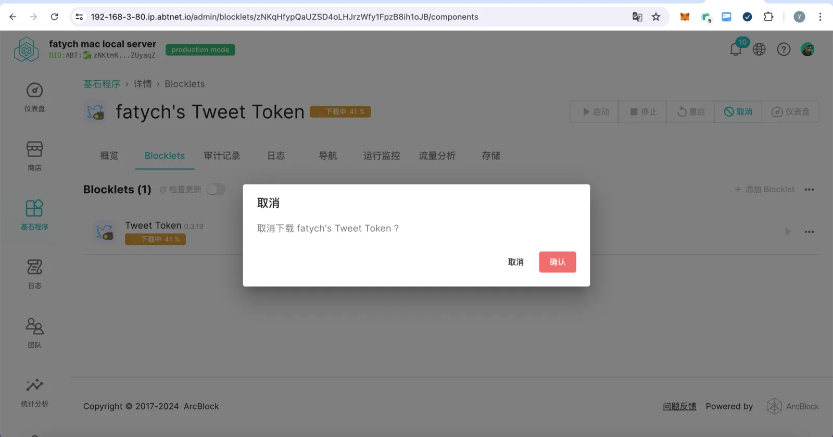Confirm cancel download with 确认
This screenshot has height=437, width=833.
[x=558, y=262]
